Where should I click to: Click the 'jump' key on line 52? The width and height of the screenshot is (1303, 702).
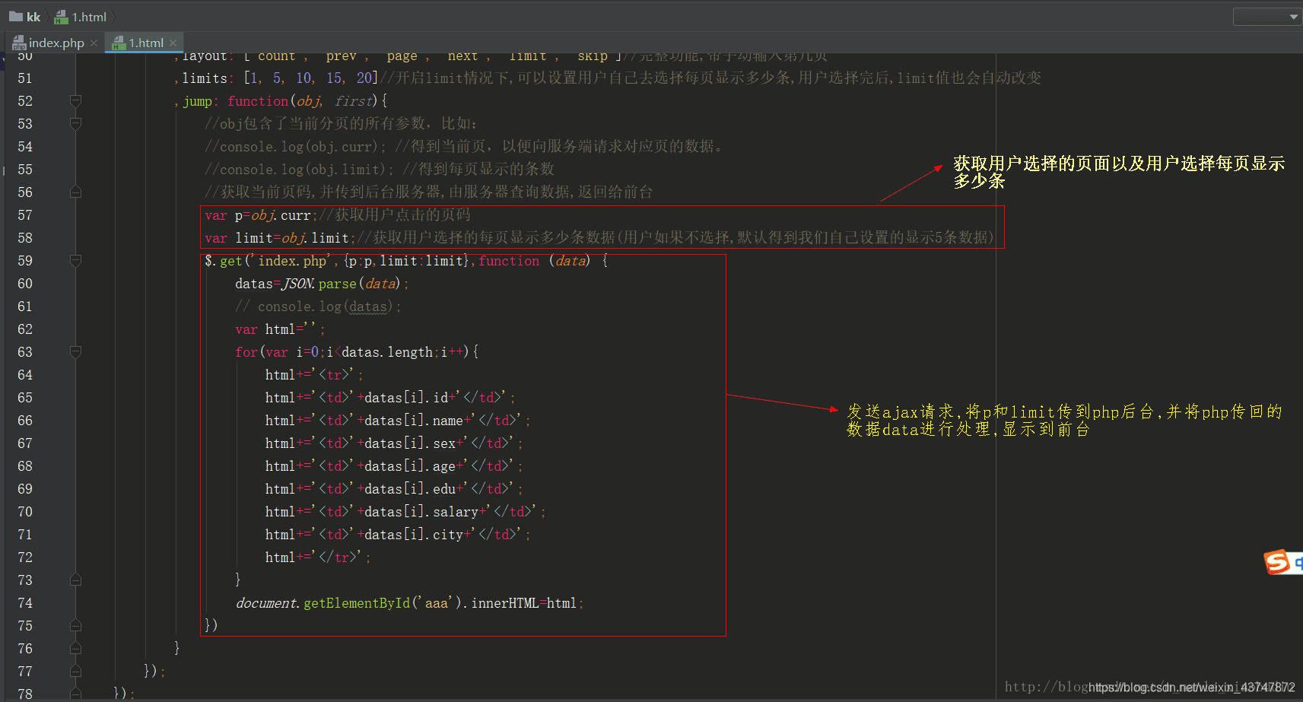coord(197,101)
